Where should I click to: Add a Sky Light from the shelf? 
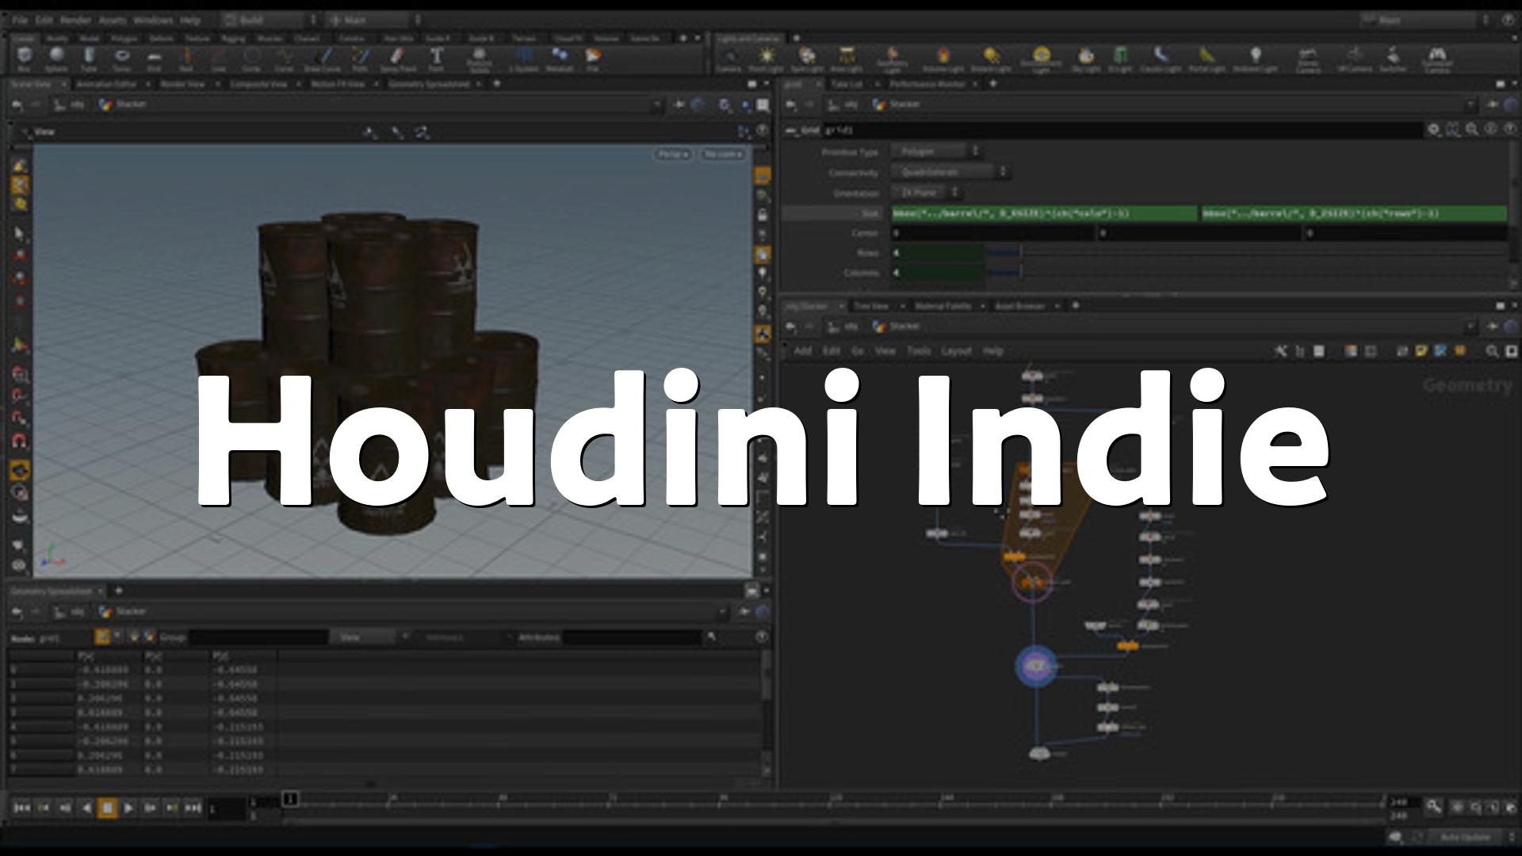1086,59
